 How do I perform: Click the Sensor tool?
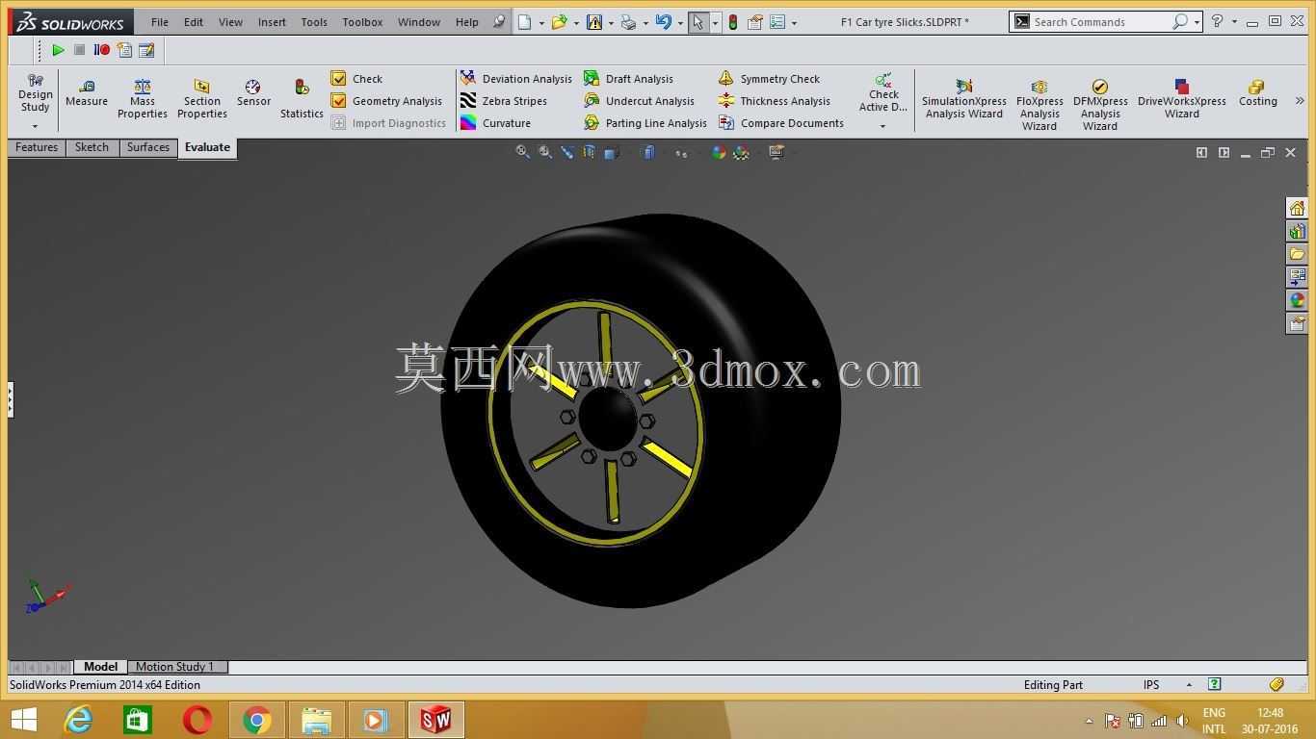tap(253, 93)
